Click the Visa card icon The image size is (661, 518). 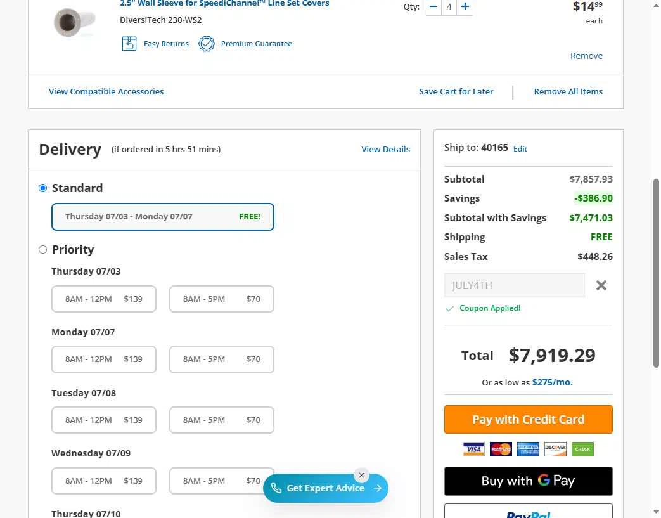(x=473, y=450)
